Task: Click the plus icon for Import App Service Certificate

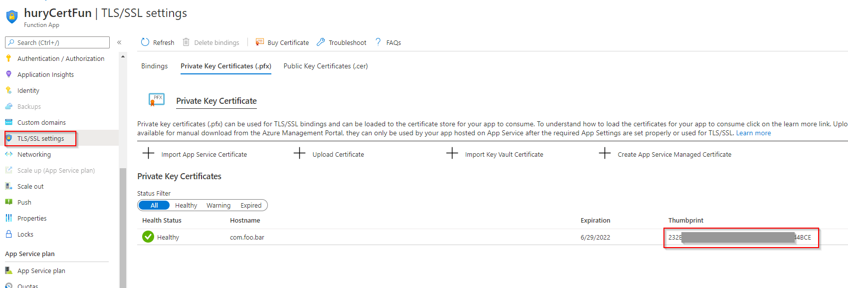Action: [x=148, y=153]
